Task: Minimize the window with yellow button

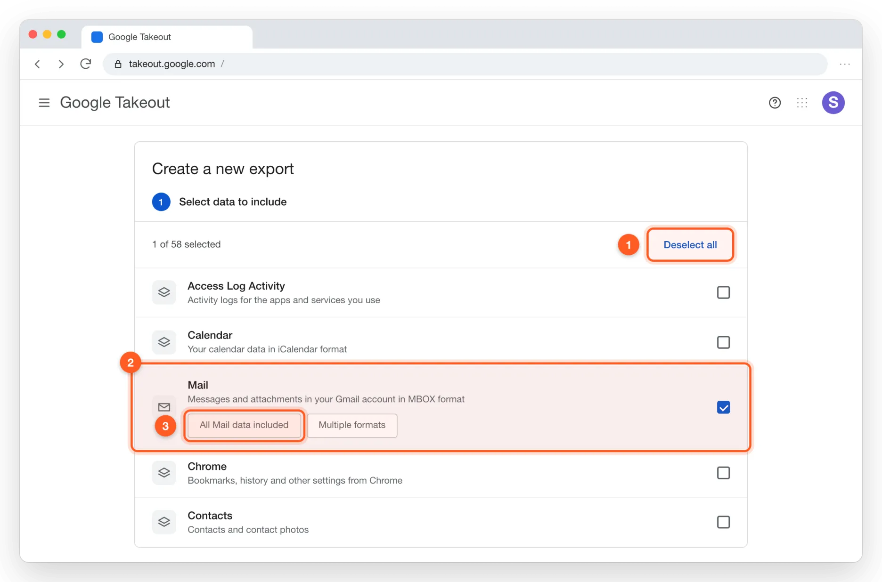Action: (x=47, y=34)
